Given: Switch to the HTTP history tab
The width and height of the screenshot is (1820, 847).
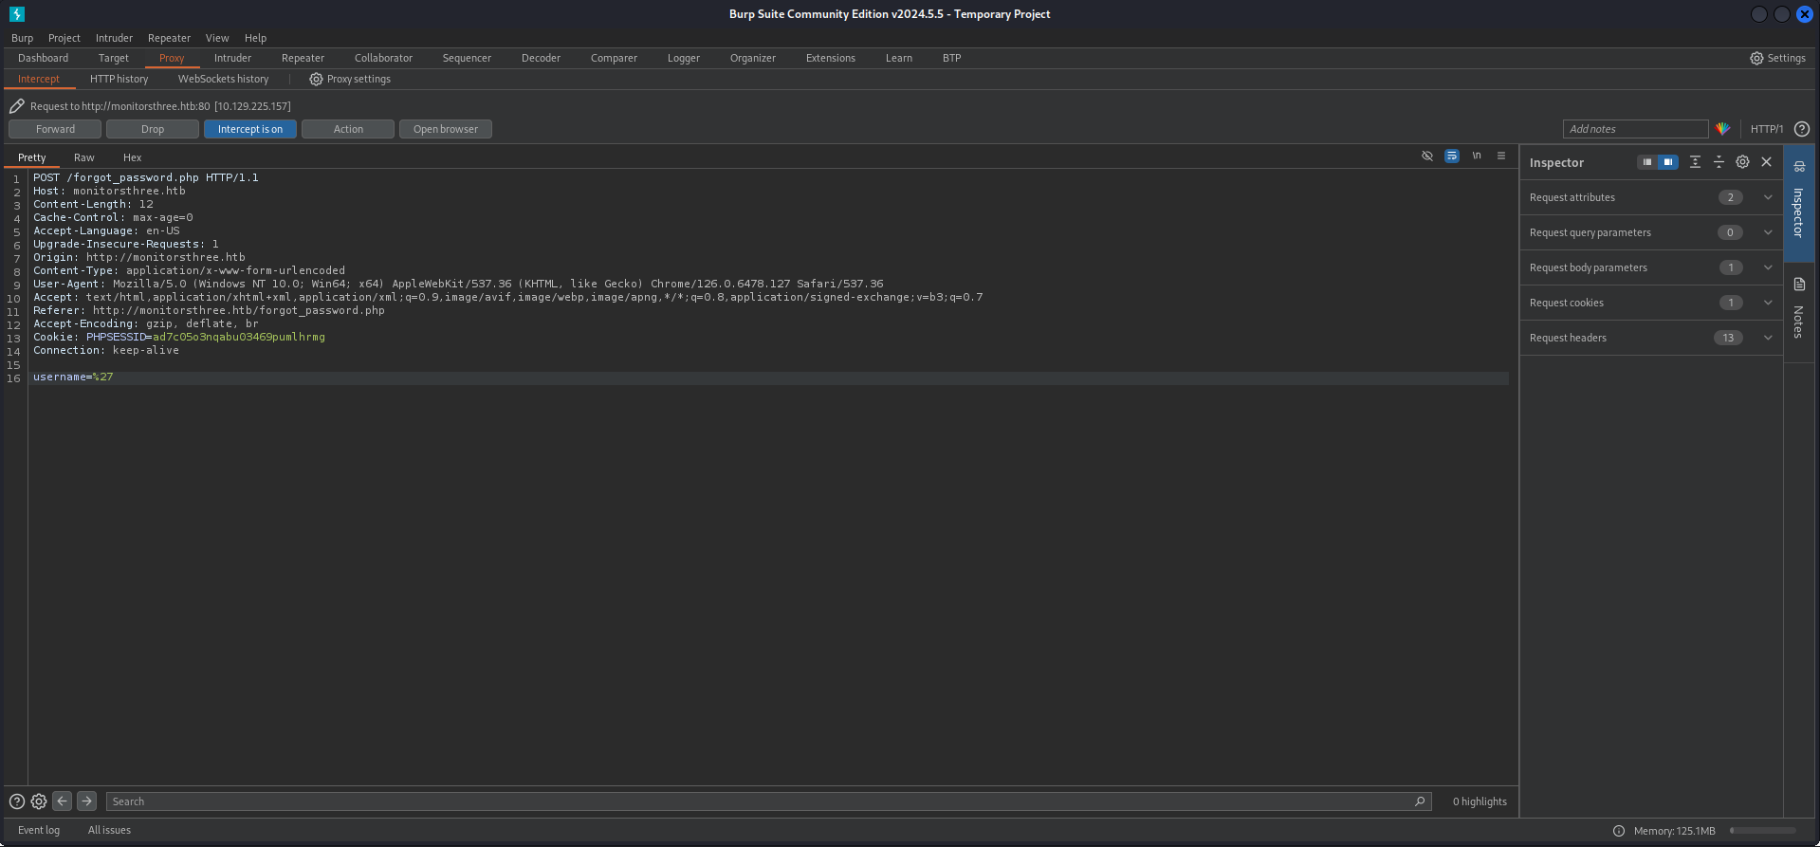Looking at the screenshot, I should pos(119,79).
